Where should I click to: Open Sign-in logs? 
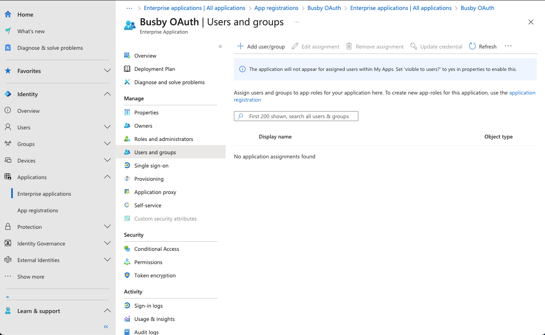pos(148,306)
